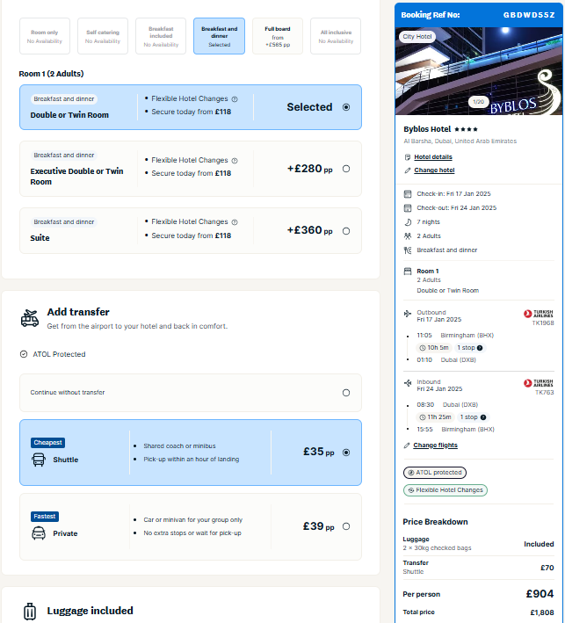Click the 10h 5m duration clock icon
The width and height of the screenshot is (565, 623).
click(423, 348)
